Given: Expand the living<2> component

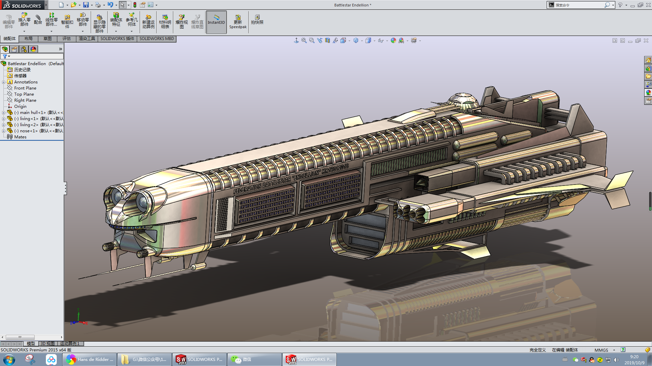Looking at the screenshot, I should (x=3, y=125).
